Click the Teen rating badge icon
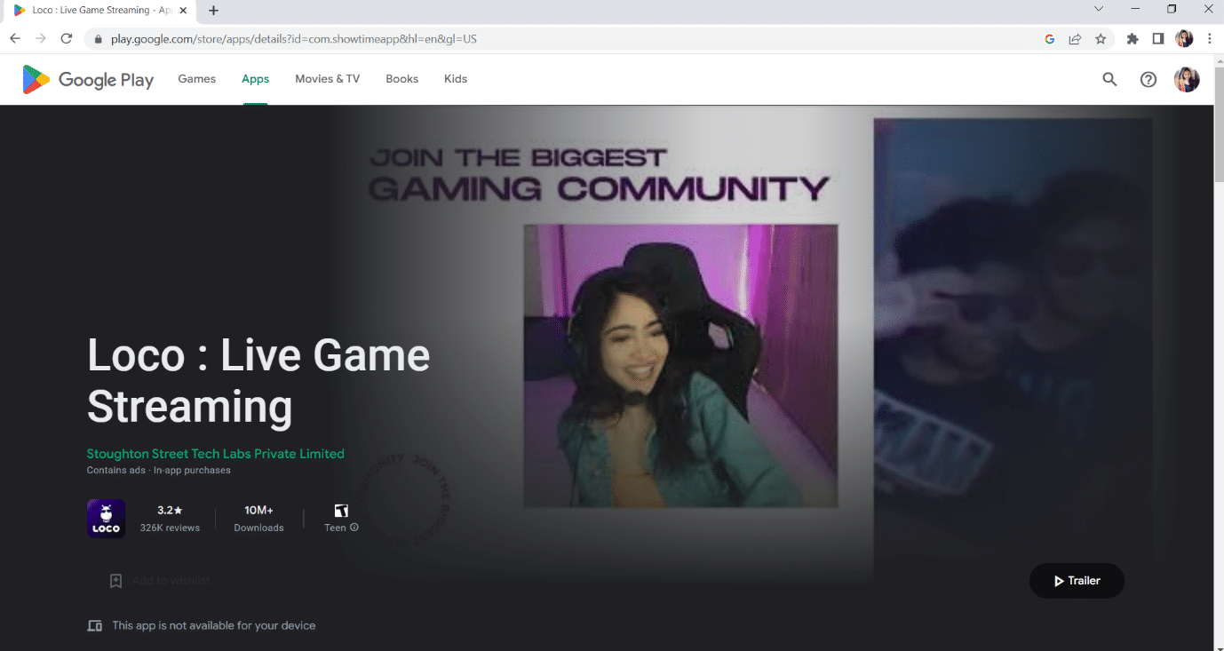The width and height of the screenshot is (1224, 651). pyautogui.click(x=341, y=511)
